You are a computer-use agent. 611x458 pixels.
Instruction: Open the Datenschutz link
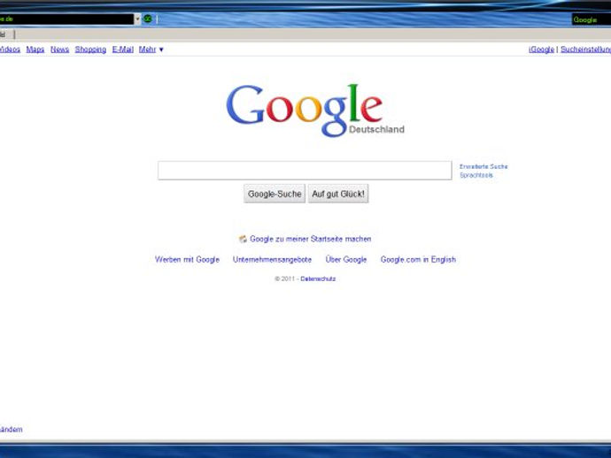318,279
